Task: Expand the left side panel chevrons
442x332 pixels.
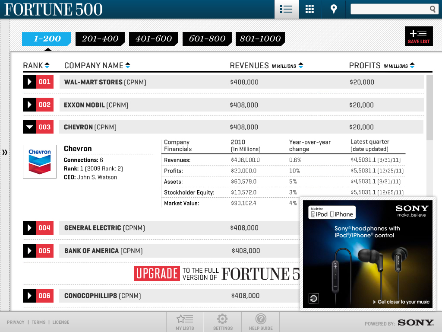Action: pyautogui.click(x=5, y=152)
